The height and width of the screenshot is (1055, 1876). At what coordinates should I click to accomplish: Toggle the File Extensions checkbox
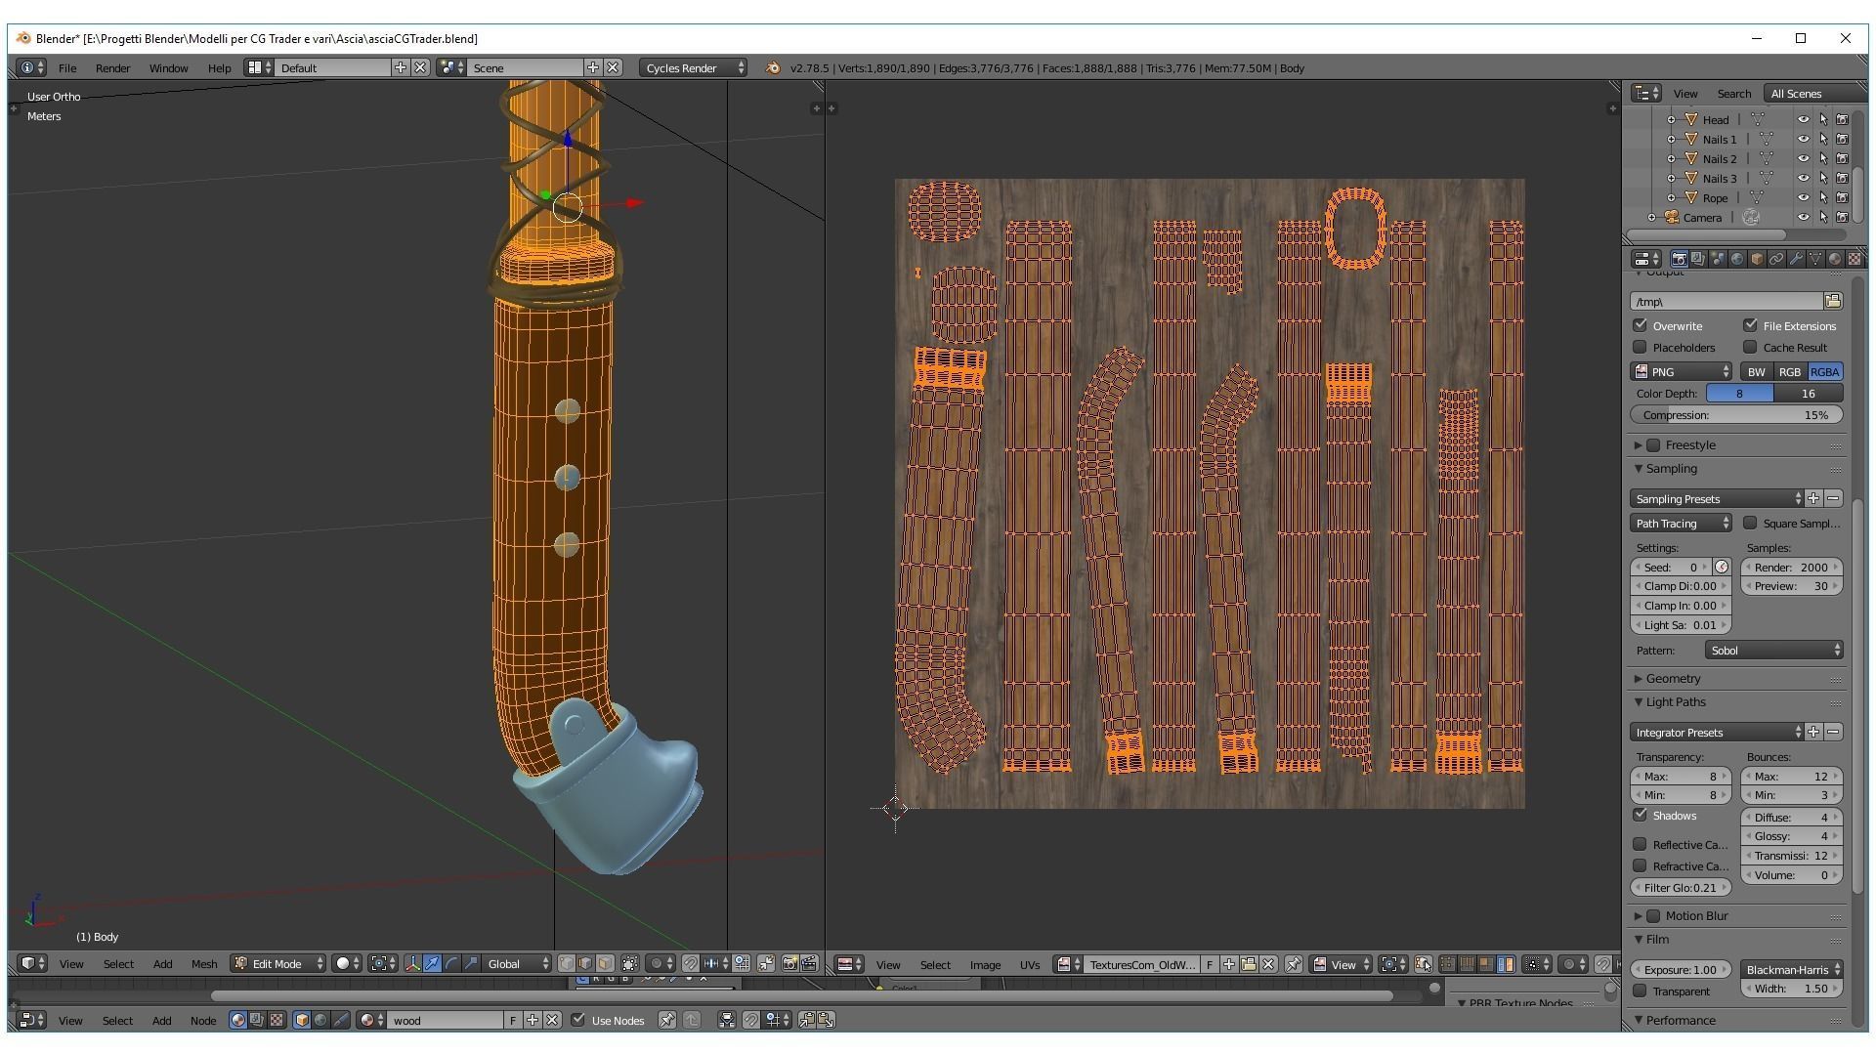1751,325
